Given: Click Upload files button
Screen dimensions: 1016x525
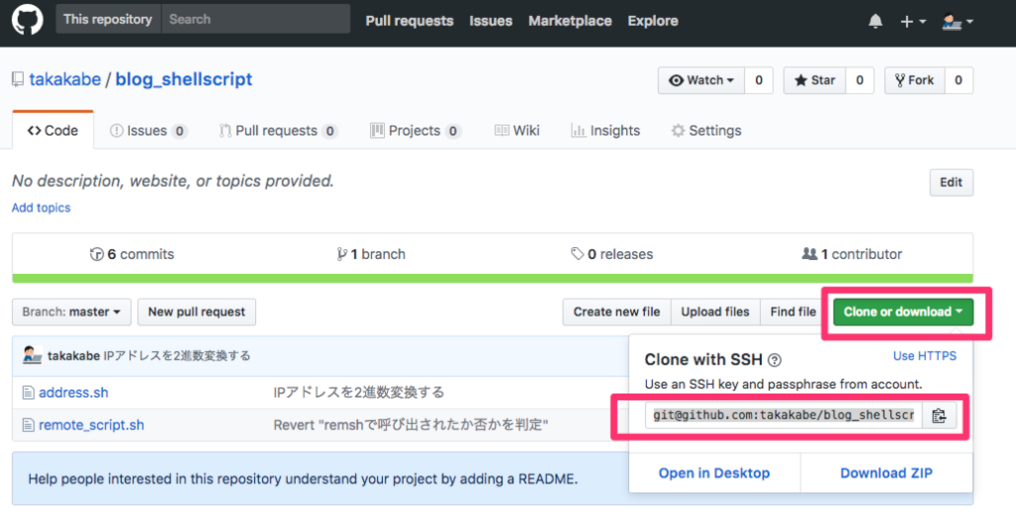Looking at the screenshot, I should coord(715,312).
